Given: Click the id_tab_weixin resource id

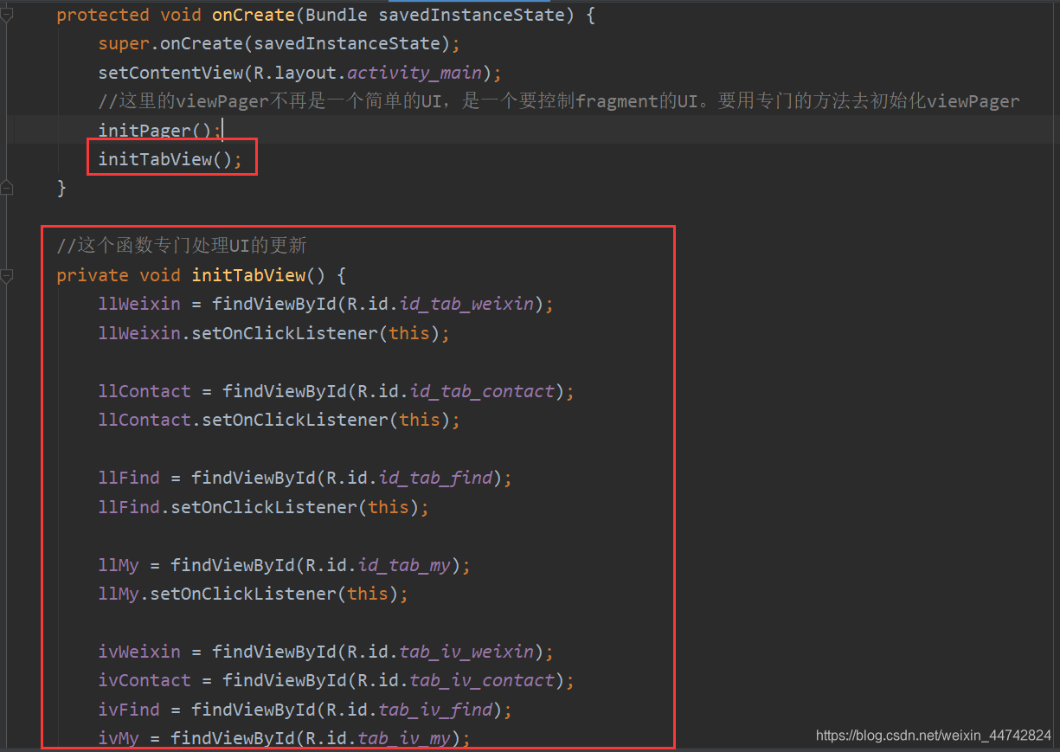Looking at the screenshot, I should (x=466, y=304).
